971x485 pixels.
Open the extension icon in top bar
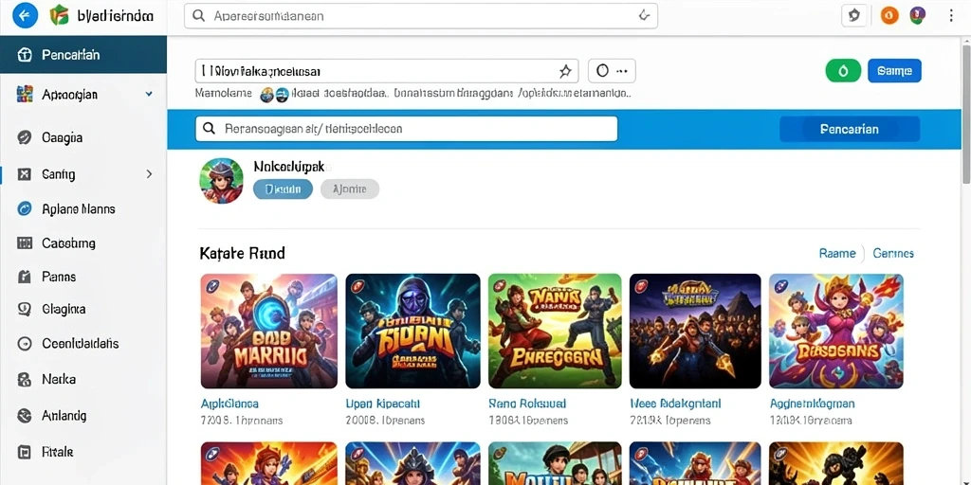(854, 16)
